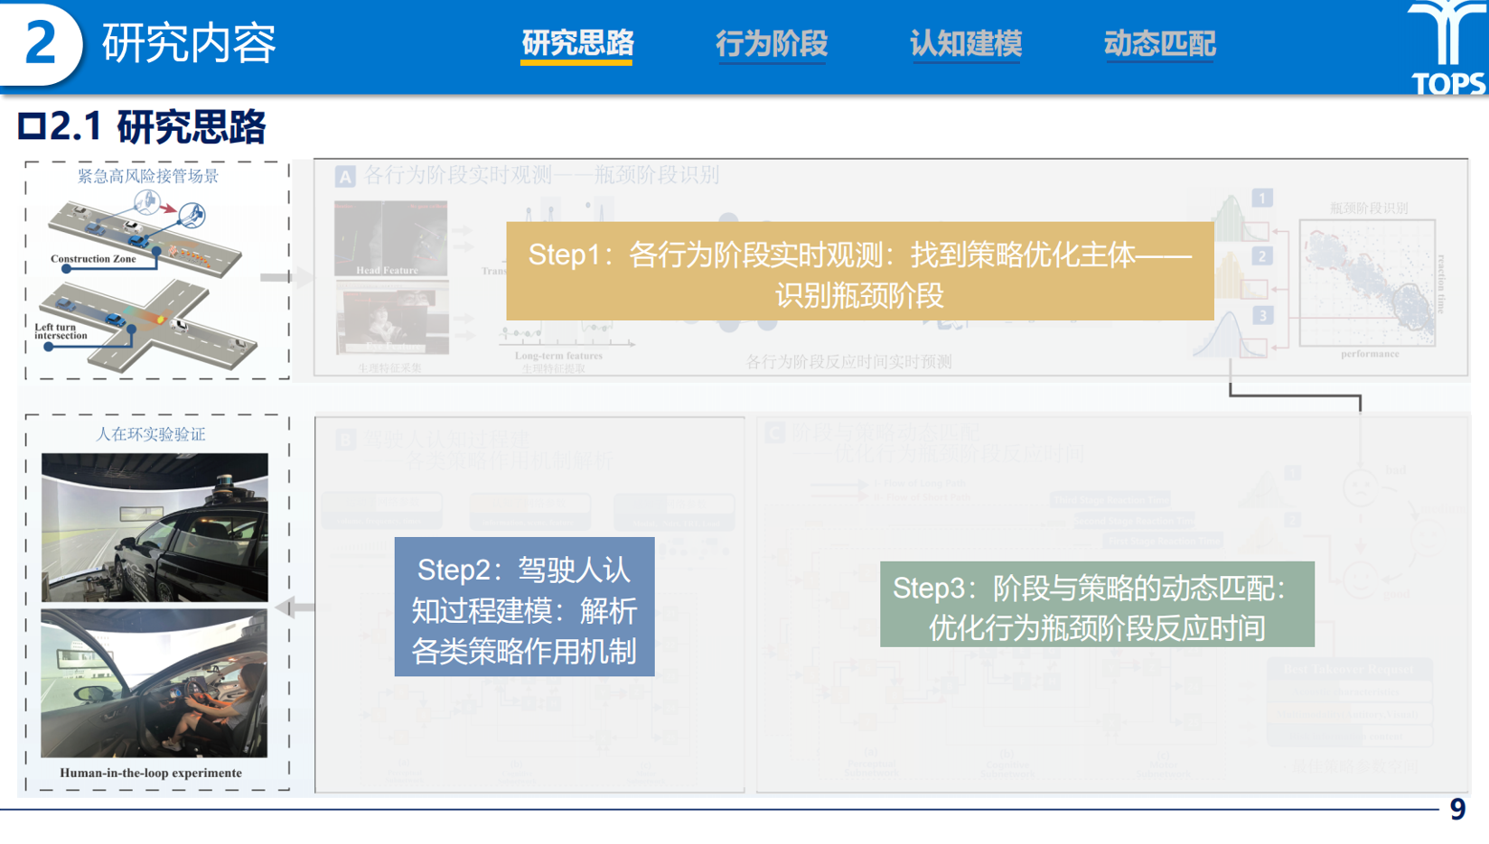This screenshot has height=844, width=1489.
Task: Select the 动态匹配 tab
Action: [1159, 43]
